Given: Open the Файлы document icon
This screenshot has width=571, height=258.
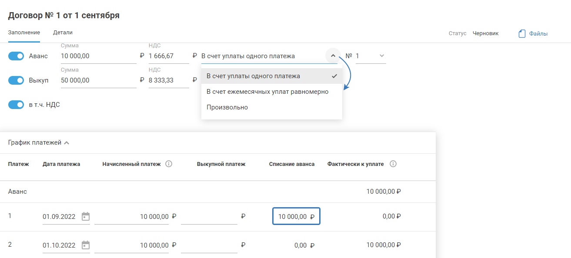Looking at the screenshot, I should click(x=522, y=33).
